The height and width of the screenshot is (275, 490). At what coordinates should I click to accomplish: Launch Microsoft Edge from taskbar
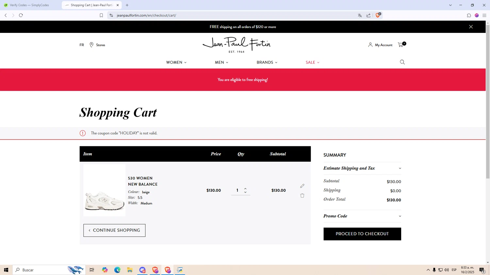click(117, 270)
